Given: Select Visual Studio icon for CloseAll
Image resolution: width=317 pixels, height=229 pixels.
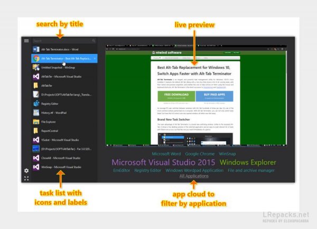Looking at the screenshot, I should tap(36, 158).
